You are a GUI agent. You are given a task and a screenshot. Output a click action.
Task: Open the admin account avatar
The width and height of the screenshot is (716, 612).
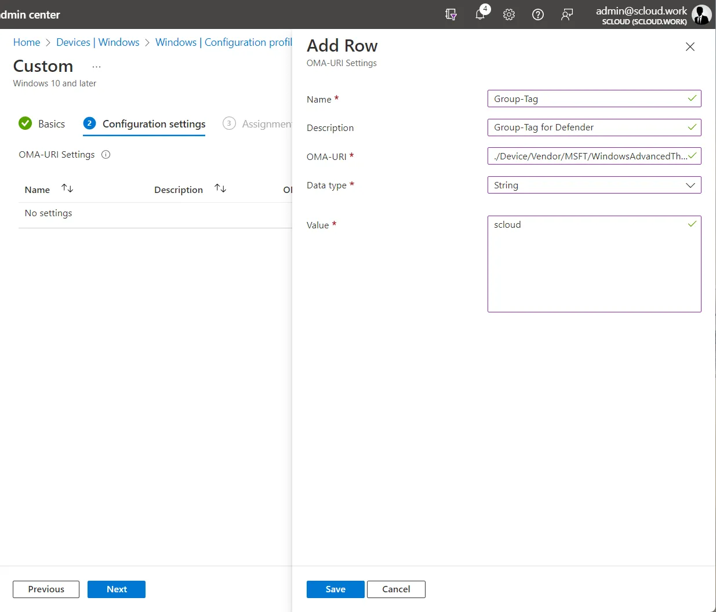(702, 14)
